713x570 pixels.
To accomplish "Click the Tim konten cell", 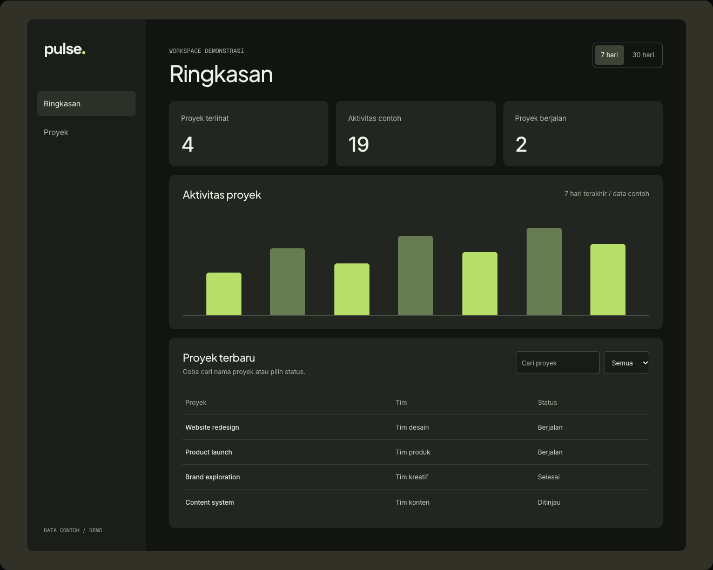I will click(413, 503).
